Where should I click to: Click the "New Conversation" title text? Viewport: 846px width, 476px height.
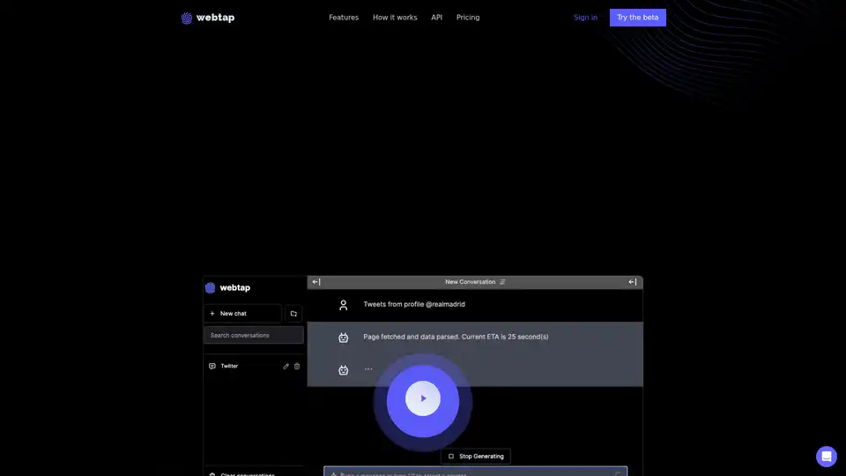click(470, 282)
